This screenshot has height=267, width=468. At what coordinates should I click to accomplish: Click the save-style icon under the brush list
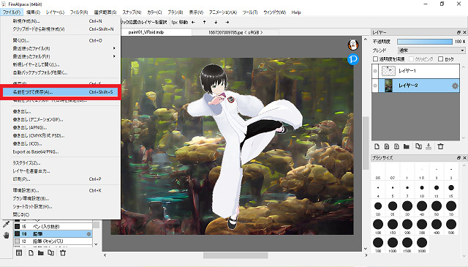tap(19, 253)
